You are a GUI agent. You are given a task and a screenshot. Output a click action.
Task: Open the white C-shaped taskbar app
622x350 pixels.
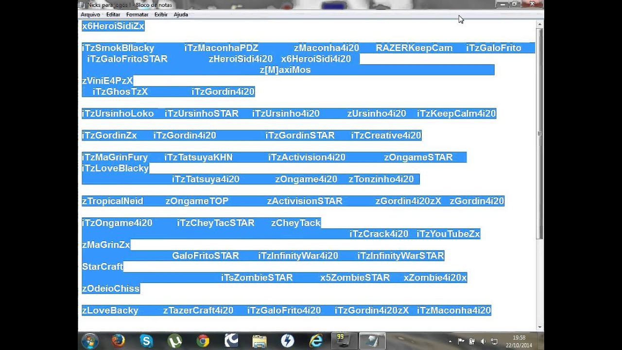[x=231, y=341]
